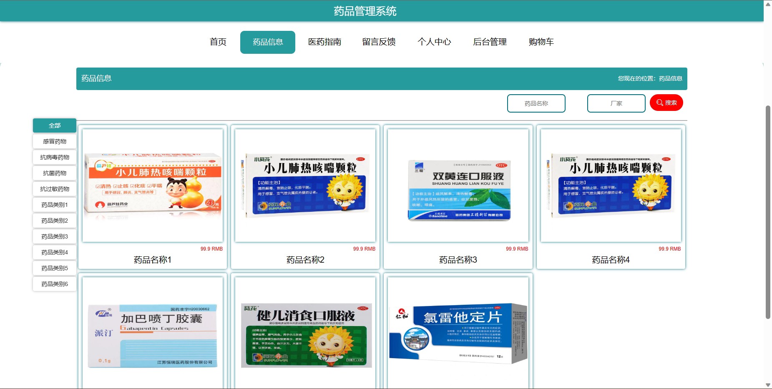Screen dimensions: 772x389
Task: Select 感冒药物 category in sidebar
Action: coord(55,141)
